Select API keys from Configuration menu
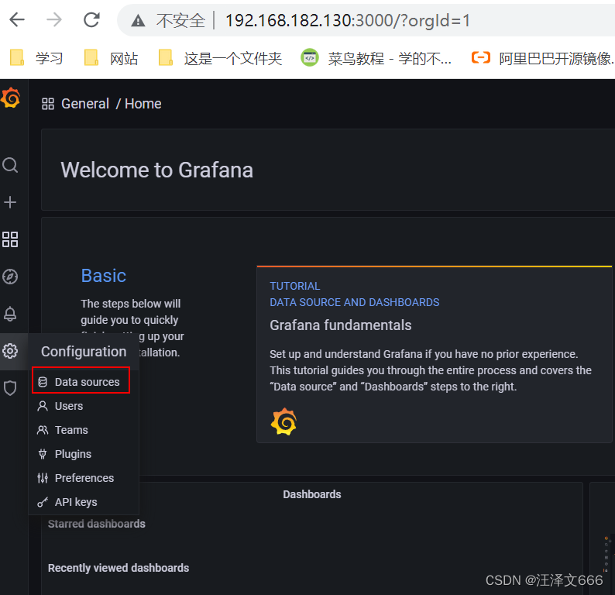 pyautogui.click(x=84, y=502)
